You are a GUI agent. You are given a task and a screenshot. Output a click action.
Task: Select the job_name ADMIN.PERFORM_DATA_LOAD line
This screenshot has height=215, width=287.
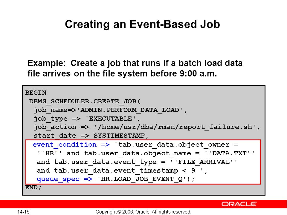[x=110, y=110]
